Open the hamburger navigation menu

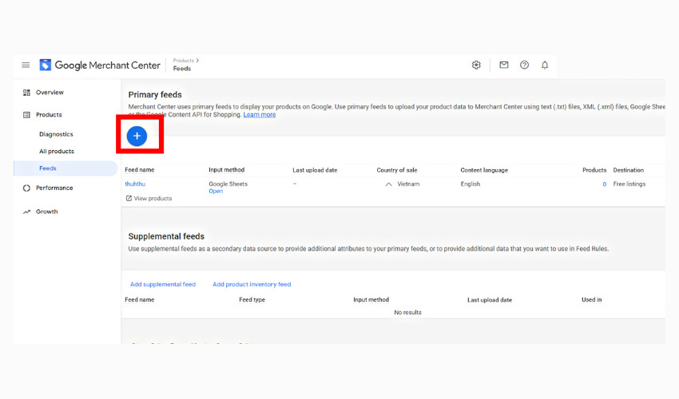tap(26, 65)
